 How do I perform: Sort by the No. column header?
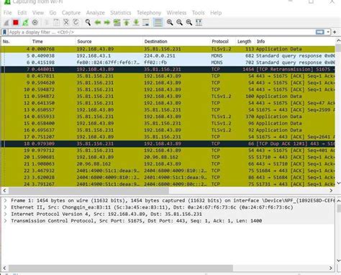[16, 42]
